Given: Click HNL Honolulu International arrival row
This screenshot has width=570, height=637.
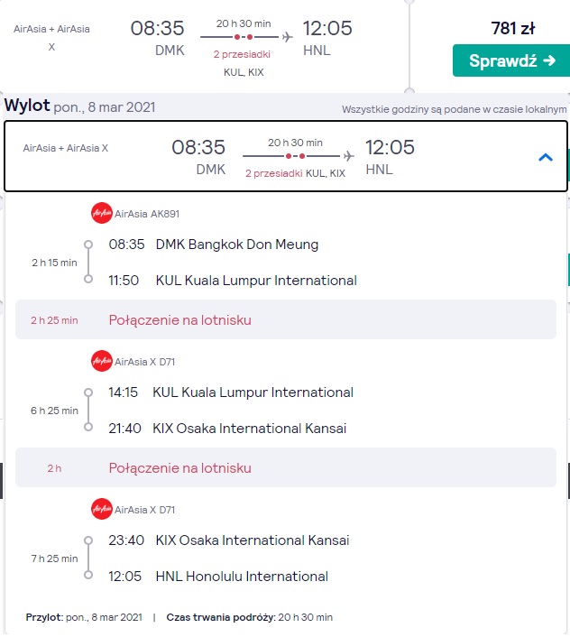Looking at the screenshot, I should click(218, 576).
